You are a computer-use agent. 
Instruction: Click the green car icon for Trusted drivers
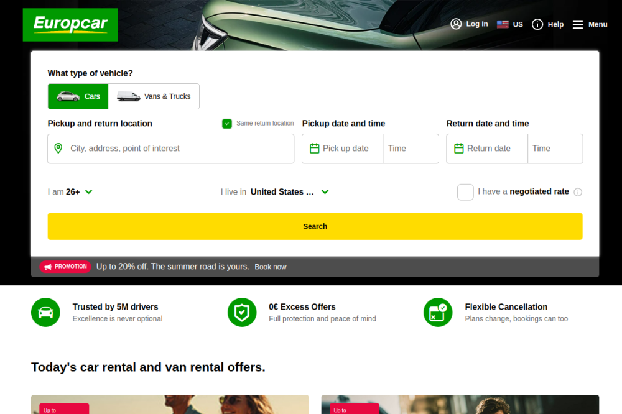pos(45,313)
